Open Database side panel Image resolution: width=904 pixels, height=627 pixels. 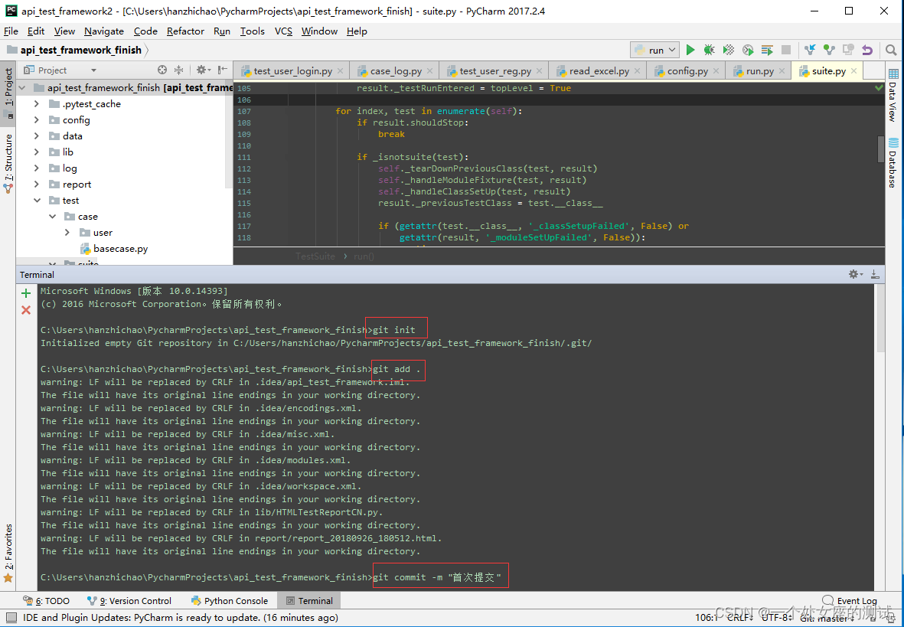pyautogui.click(x=893, y=162)
